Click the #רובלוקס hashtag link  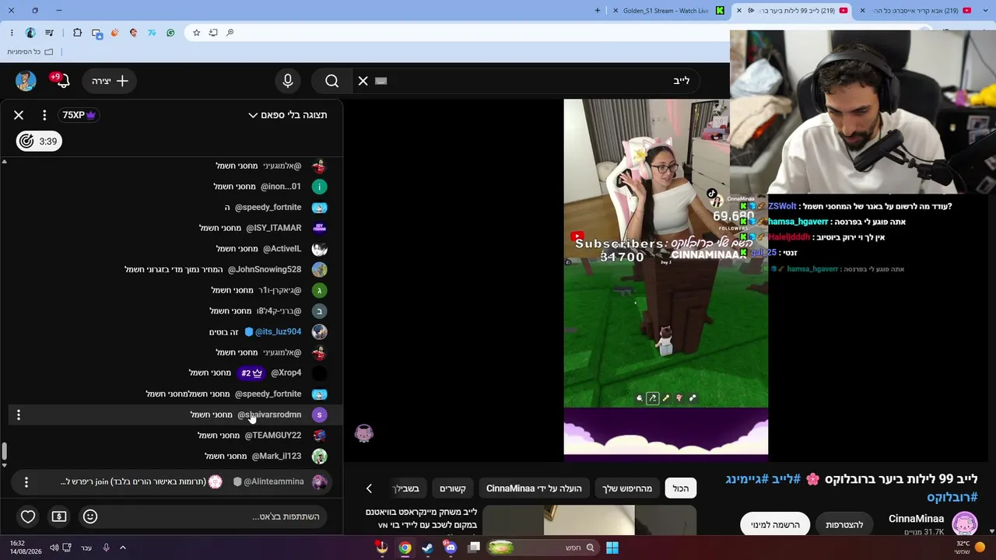952,497
